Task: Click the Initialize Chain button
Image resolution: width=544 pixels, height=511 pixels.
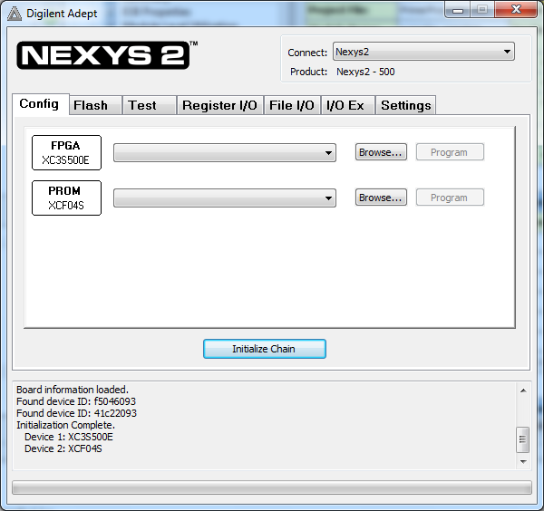Action: coord(265,349)
